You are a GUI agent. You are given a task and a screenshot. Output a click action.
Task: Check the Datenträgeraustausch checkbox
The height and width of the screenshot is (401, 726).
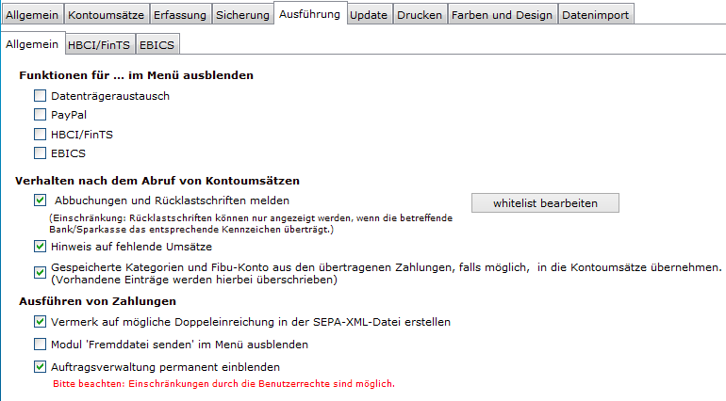[x=40, y=96]
